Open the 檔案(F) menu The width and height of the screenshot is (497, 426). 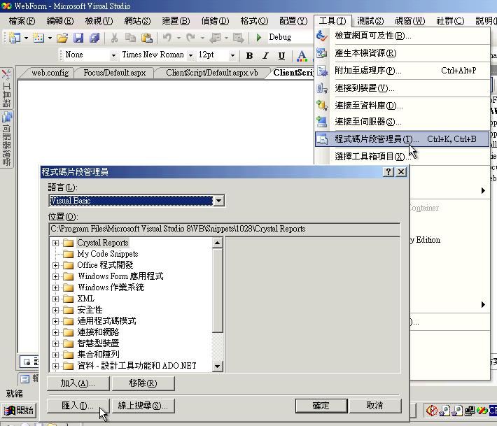tap(22, 21)
